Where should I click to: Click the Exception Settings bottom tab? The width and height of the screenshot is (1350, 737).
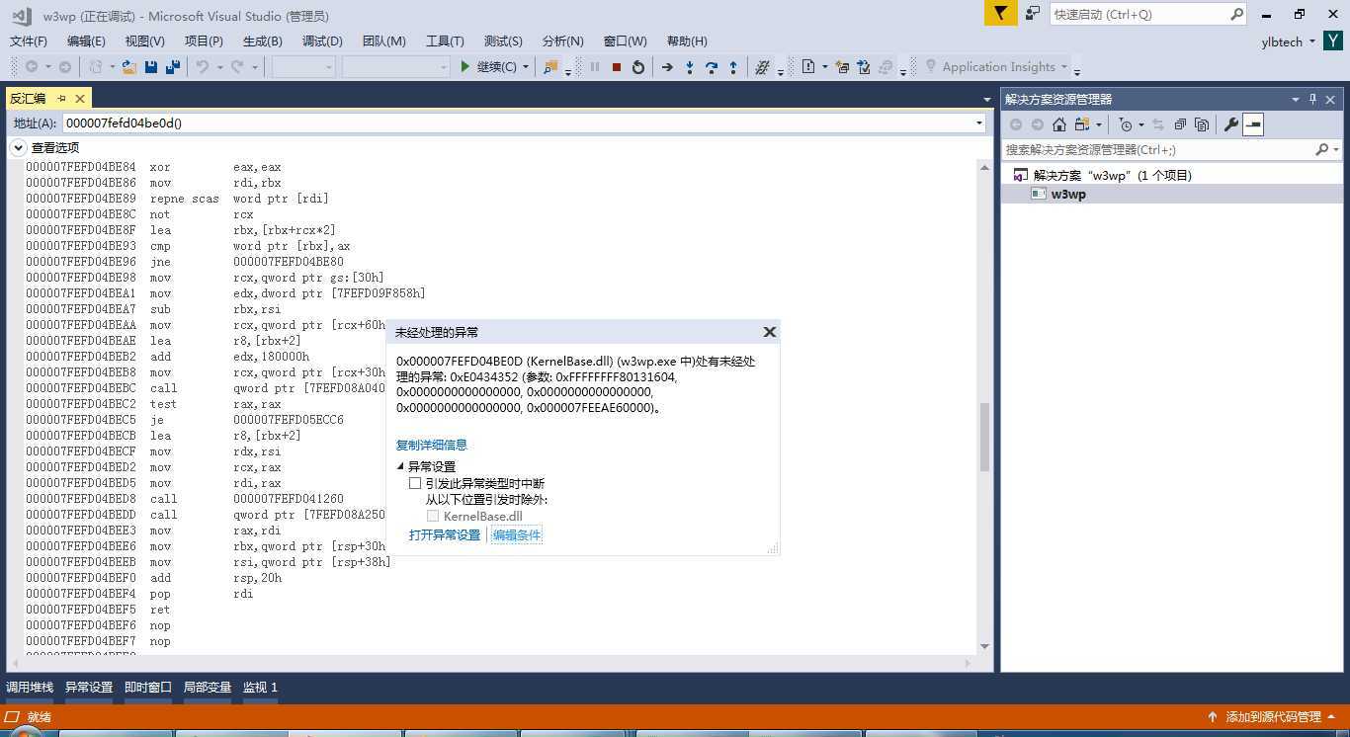(x=89, y=687)
